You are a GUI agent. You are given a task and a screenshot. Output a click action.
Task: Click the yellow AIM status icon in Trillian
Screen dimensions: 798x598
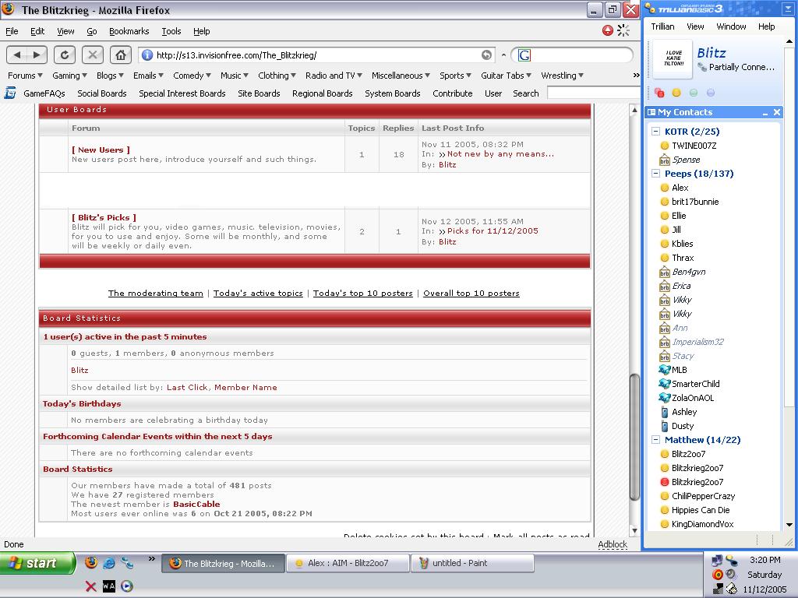coord(676,93)
